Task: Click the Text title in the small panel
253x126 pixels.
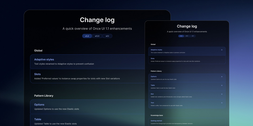Action: coord(152,103)
